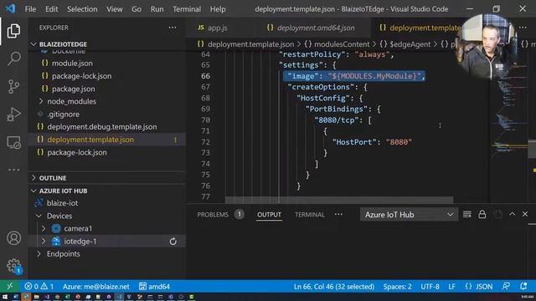Click modulesContent breadcrumb
The width and height of the screenshot is (536, 301).
coord(342,44)
